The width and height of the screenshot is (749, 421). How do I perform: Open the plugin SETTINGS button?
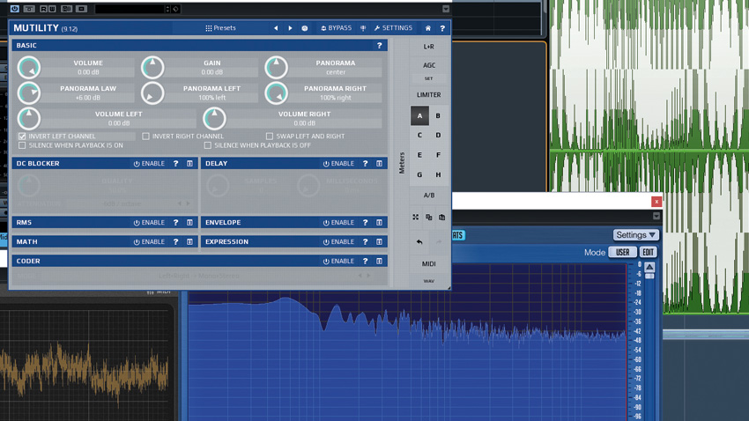tap(393, 28)
